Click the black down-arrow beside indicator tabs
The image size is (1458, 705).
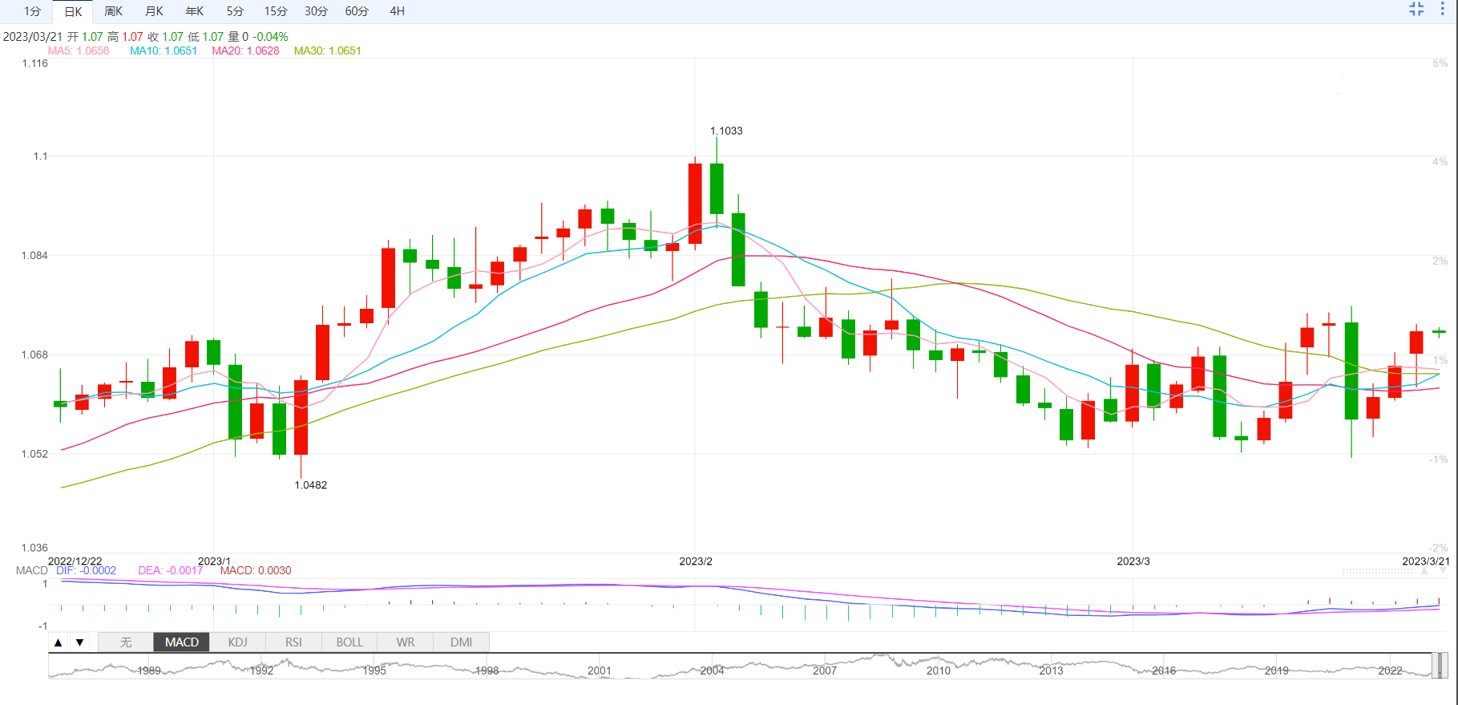click(79, 642)
